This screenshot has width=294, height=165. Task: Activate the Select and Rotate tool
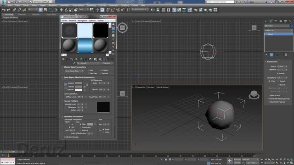pyautogui.click(x=66, y=10)
